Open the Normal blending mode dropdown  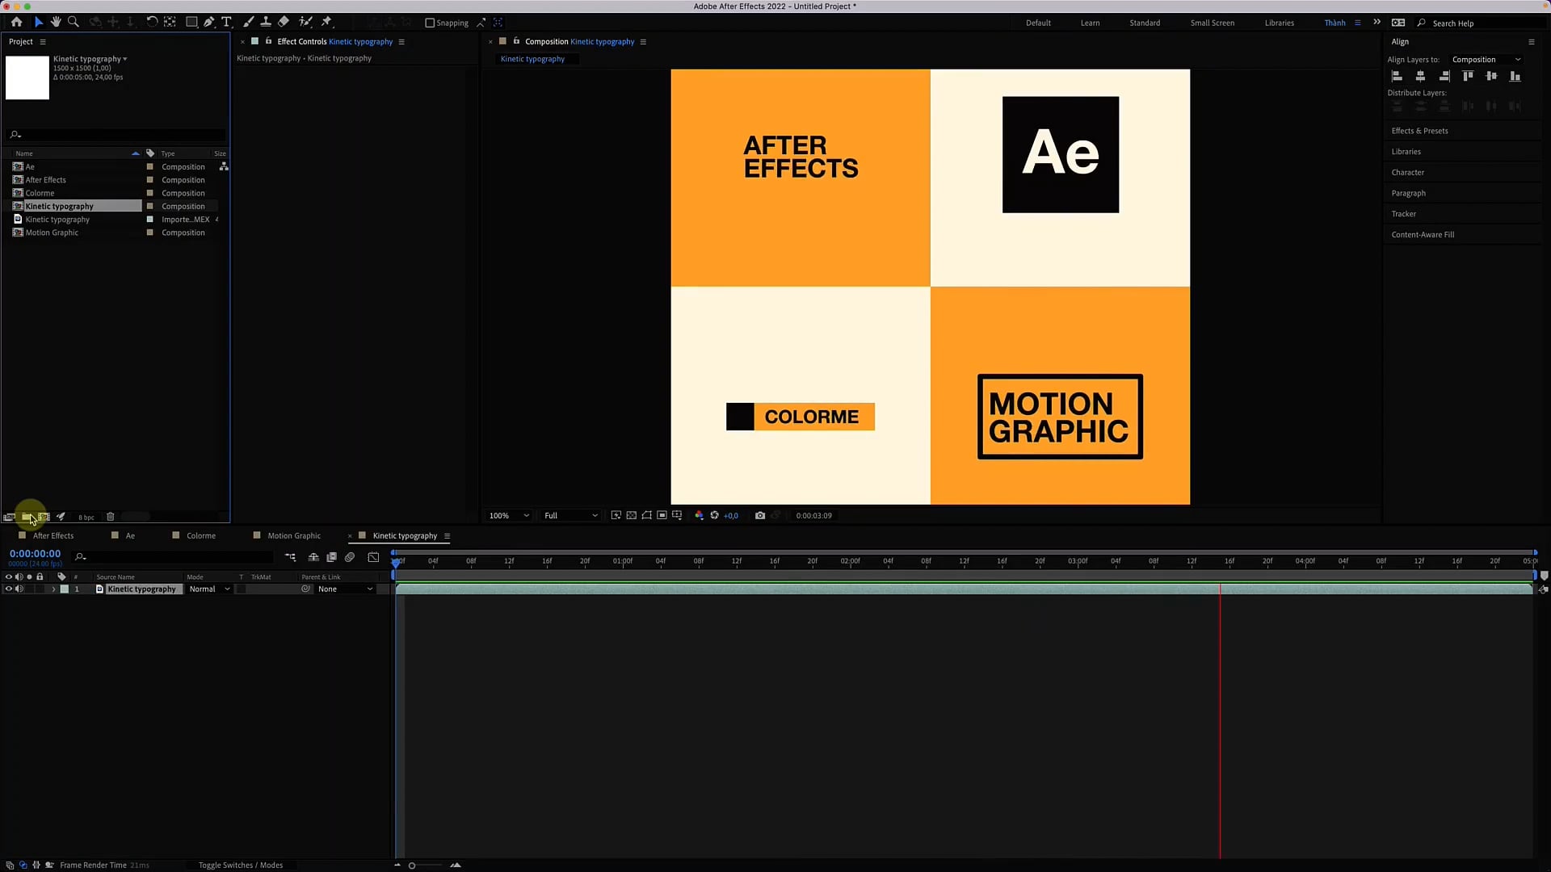pyautogui.click(x=209, y=589)
